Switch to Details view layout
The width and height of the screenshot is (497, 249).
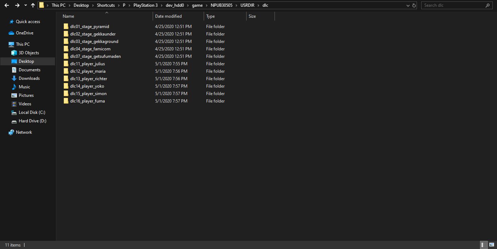pos(483,245)
